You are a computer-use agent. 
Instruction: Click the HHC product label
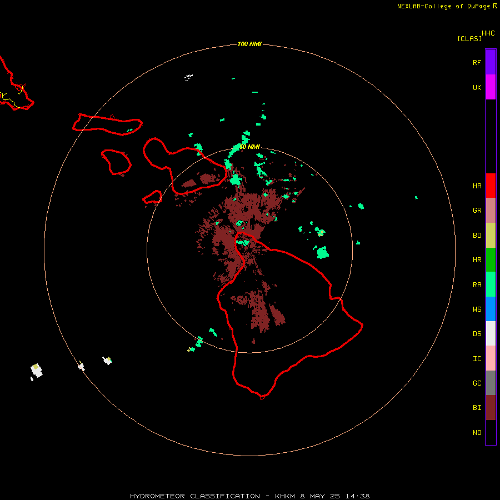click(x=488, y=33)
